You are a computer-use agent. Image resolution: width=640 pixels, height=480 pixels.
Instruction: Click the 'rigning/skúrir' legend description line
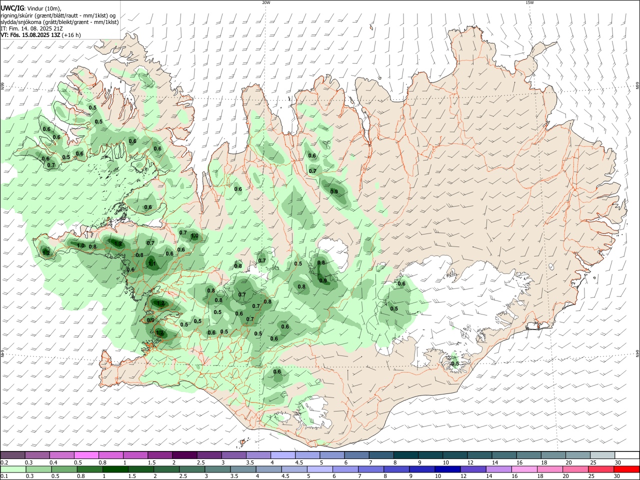tap(58, 15)
